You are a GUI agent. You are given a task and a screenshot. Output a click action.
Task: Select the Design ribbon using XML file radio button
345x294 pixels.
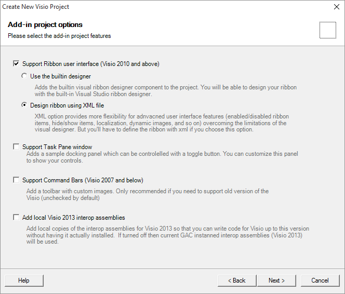24,105
